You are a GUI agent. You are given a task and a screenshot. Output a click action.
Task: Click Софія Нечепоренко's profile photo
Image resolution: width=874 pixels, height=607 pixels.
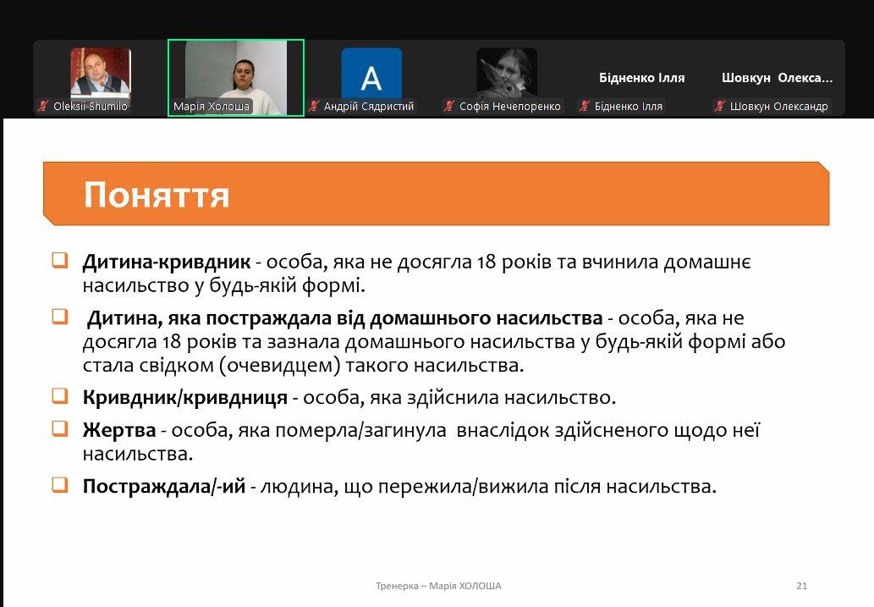506,73
